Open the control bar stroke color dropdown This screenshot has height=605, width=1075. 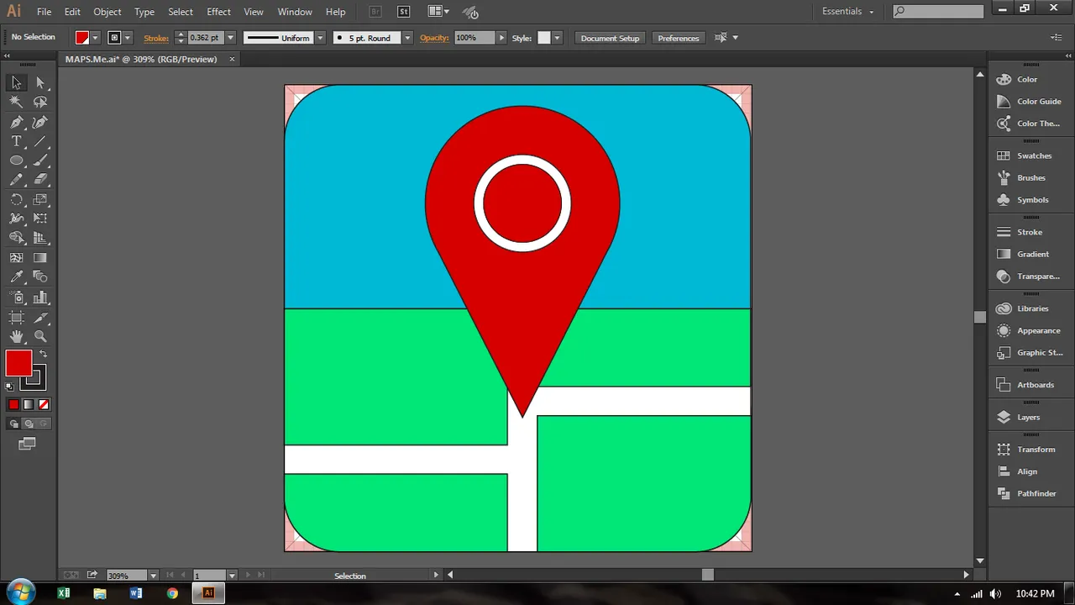127,38
